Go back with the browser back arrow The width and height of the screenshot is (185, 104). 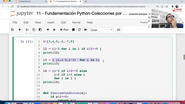pyautogui.click(x=3, y=6)
